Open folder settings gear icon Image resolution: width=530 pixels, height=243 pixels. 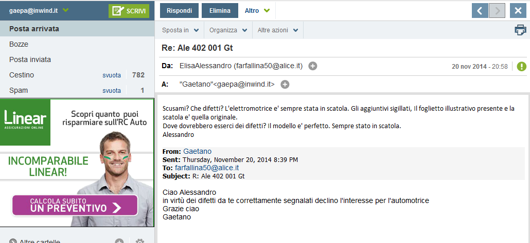pyautogui.click(x=139, y=241)
